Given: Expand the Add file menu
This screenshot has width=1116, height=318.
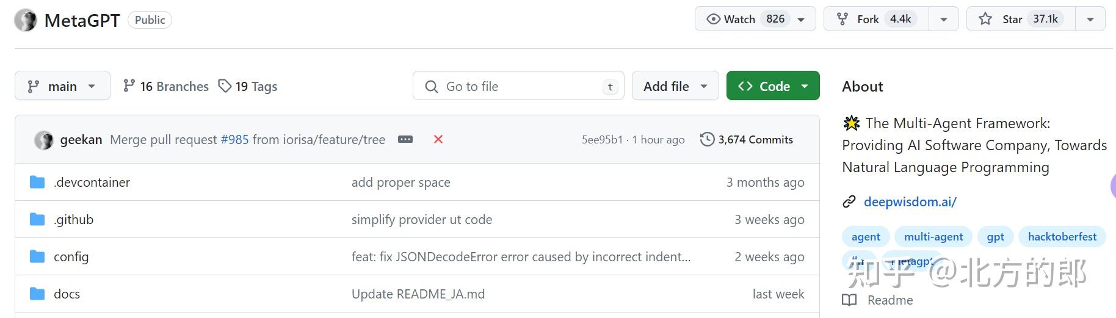Looking at the screenshot, I should 675,86.
